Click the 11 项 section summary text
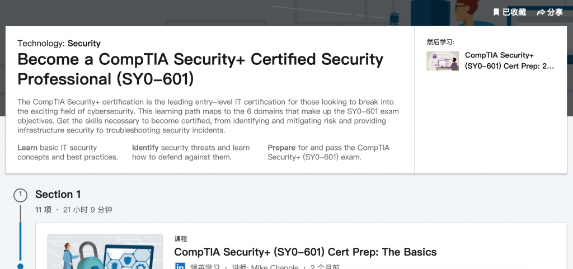Screen dimensions: 573x269 (x=43, y=210)
